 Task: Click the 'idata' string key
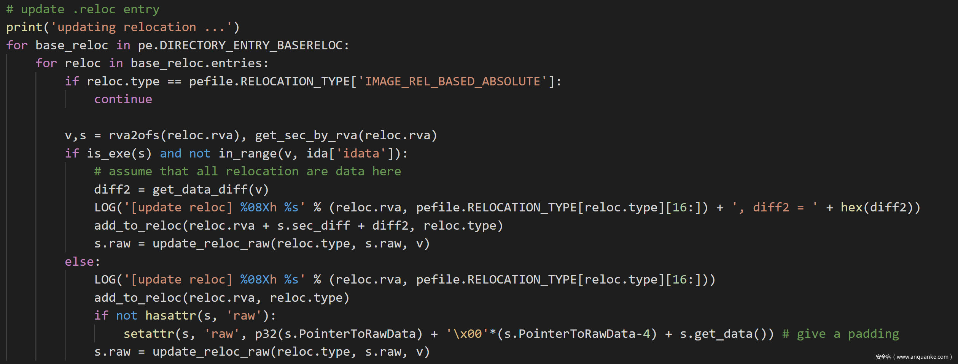pyautogui.click(x=361, y=154)
